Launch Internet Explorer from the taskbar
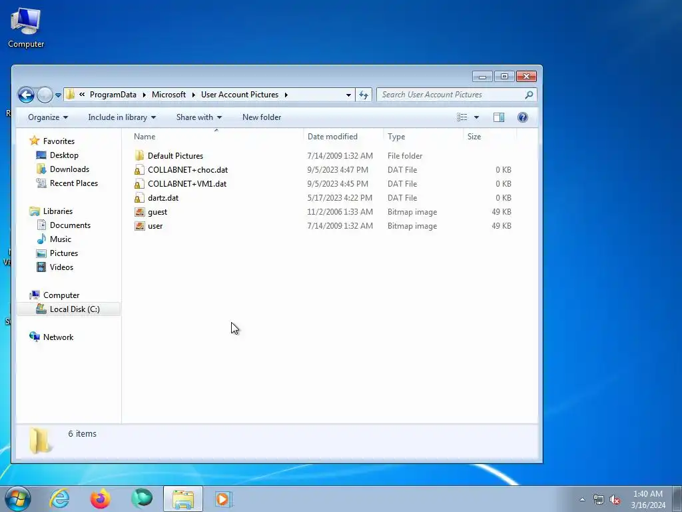 (59, 499)
